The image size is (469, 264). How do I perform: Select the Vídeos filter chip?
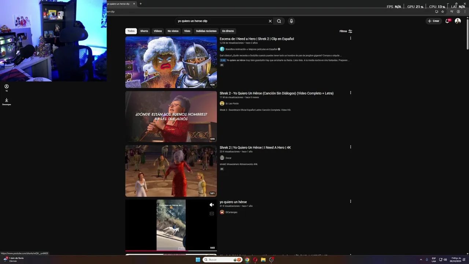pos(158,31)
